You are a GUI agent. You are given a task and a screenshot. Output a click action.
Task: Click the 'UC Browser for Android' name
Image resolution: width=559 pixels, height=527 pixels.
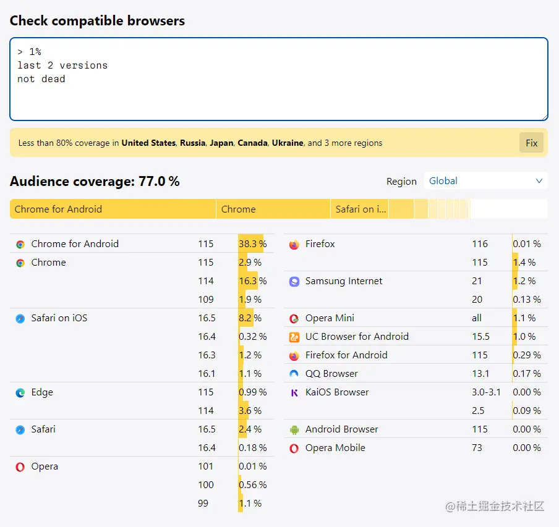tap(357, 337)
